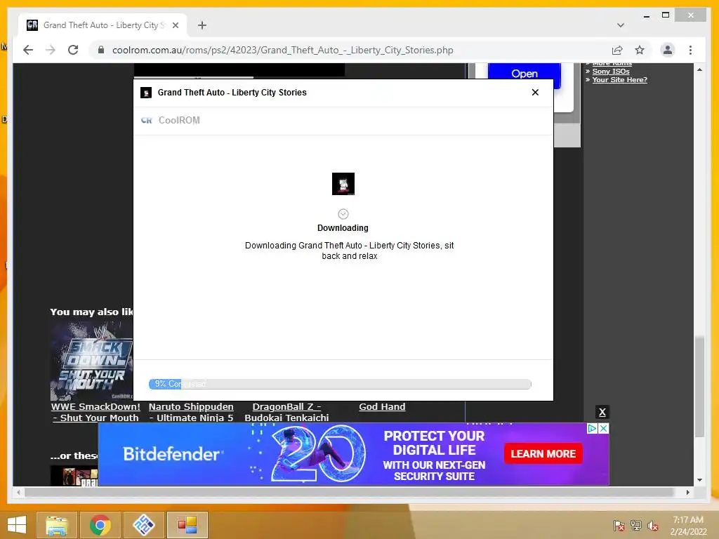Close the Grand Theft Auto browser tab
This screenshot has width=719, height=539.
(x=175, y=25)
